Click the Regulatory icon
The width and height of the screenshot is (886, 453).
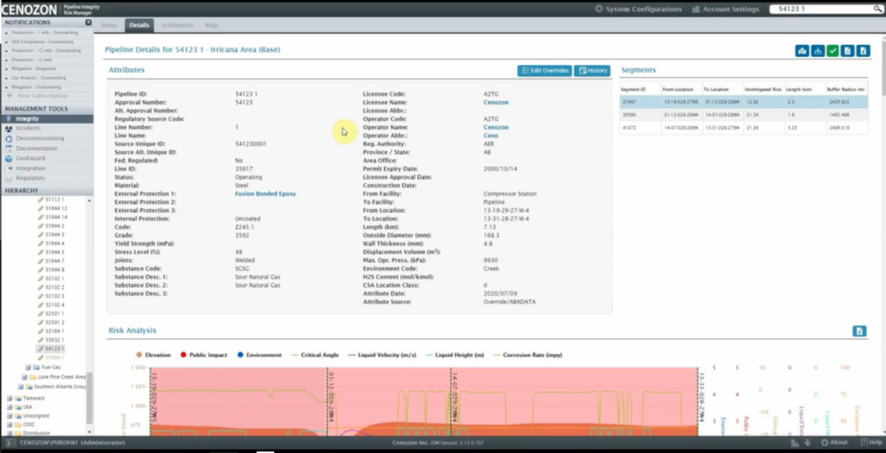point(9,178)
